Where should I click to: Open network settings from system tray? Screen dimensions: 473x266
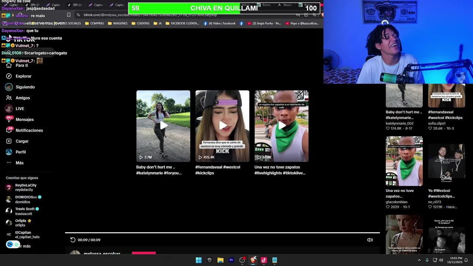click(x=435, y=260)
